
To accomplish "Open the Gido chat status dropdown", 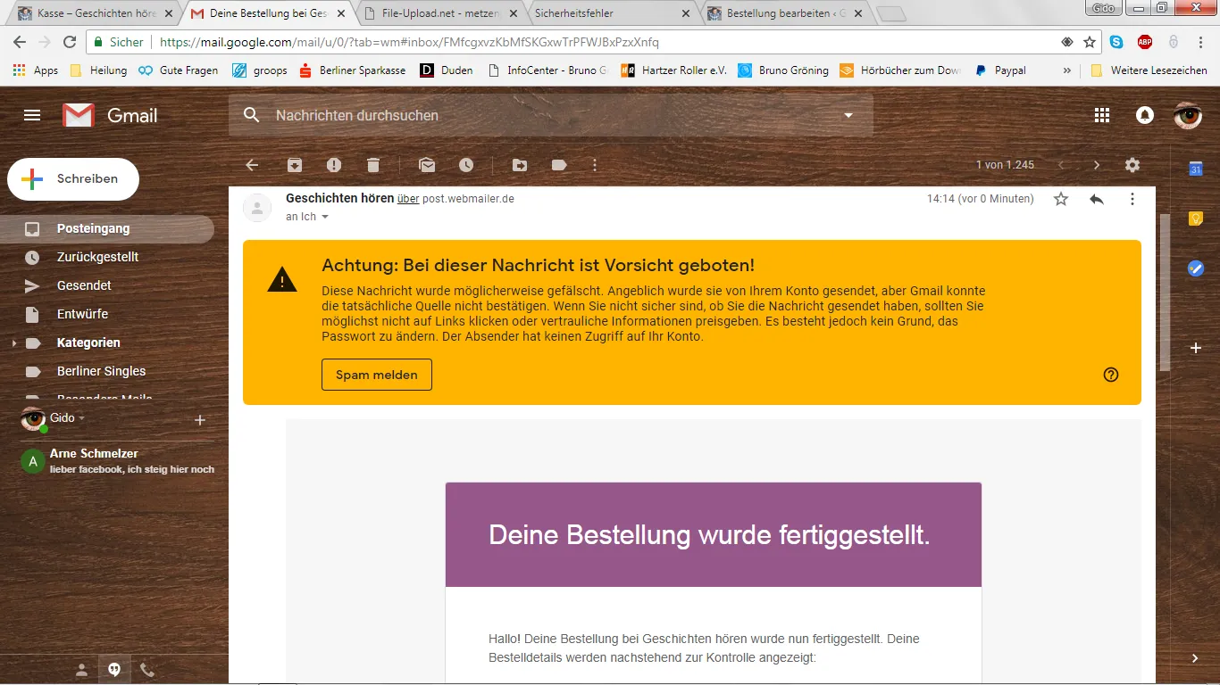I will [x=81, y=418].
